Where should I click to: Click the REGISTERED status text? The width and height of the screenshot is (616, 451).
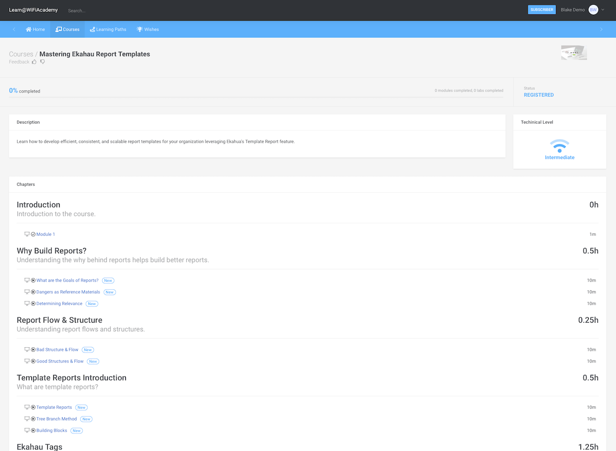tap(538, 95)
